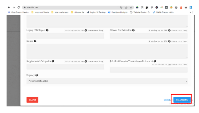Screen dimensions: 199x113
Task: Open Login - SE Ranking bookmark
Action: (x=96, y=12)
